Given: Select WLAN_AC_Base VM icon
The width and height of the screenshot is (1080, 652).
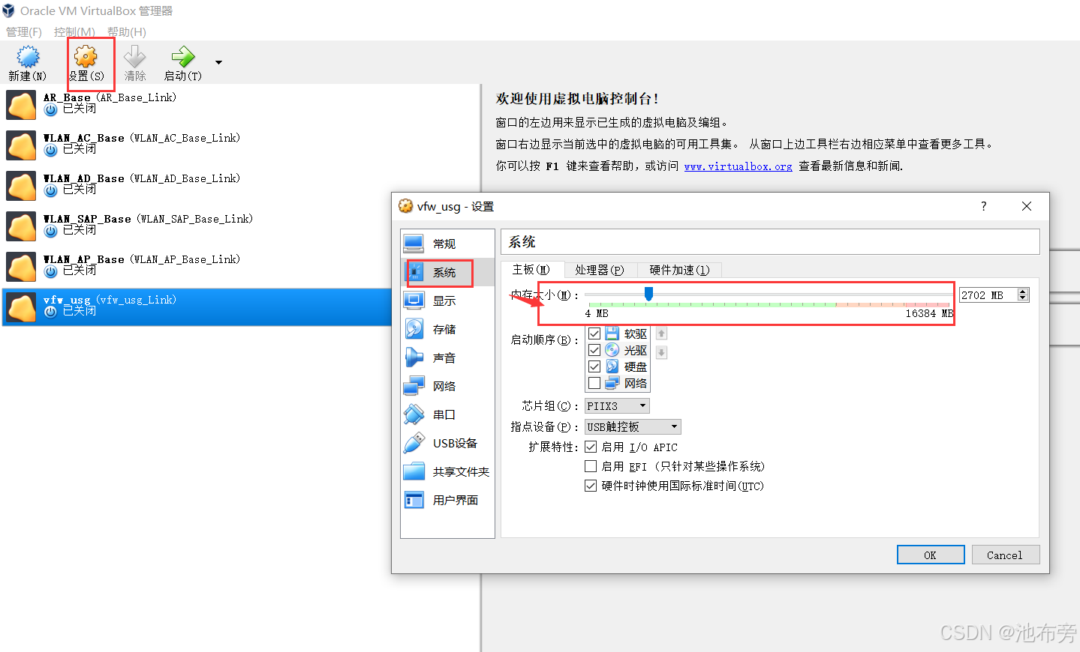Looking at the screenshot, I should pyautogui.click(x=21, y=146).
